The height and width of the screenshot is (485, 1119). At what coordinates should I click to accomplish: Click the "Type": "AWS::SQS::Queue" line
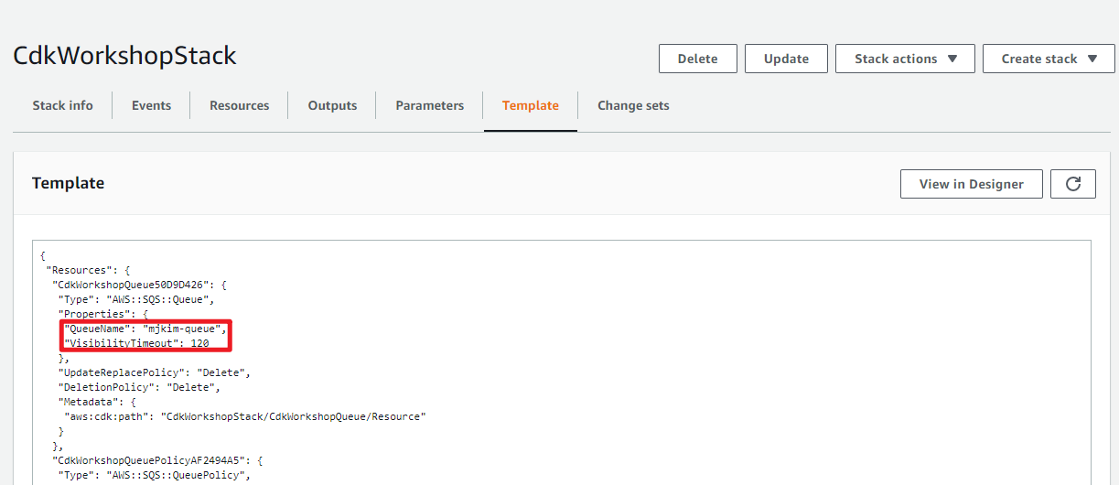click(136, 299)
